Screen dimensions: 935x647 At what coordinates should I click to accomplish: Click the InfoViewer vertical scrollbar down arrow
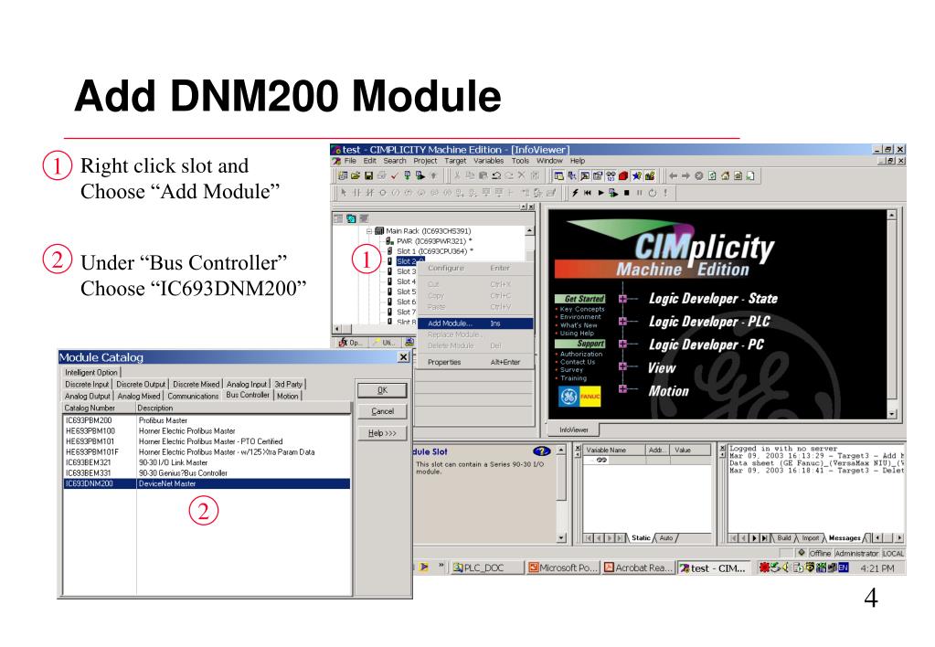click(x=892, y=413)
